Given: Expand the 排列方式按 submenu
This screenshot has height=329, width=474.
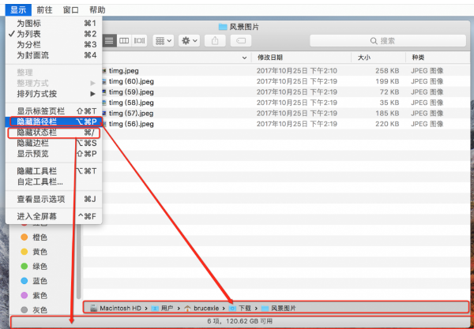Looking at the screenshot, I should (x=54, y=94).
